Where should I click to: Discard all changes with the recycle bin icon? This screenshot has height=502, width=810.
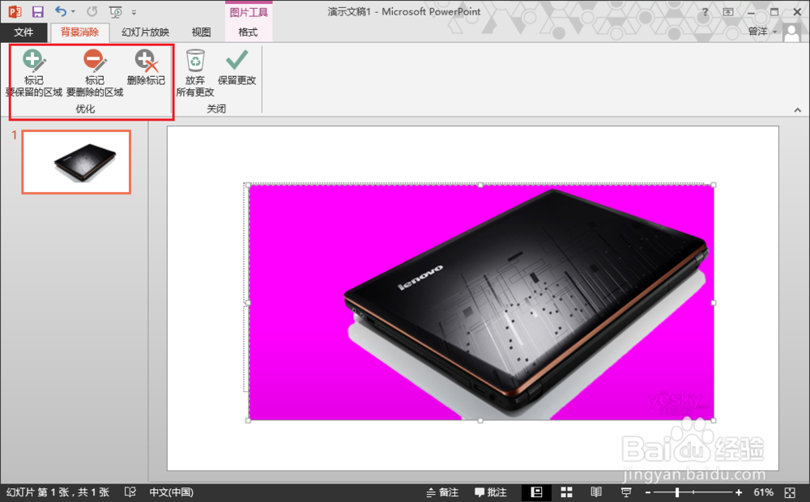pos(195,73)
